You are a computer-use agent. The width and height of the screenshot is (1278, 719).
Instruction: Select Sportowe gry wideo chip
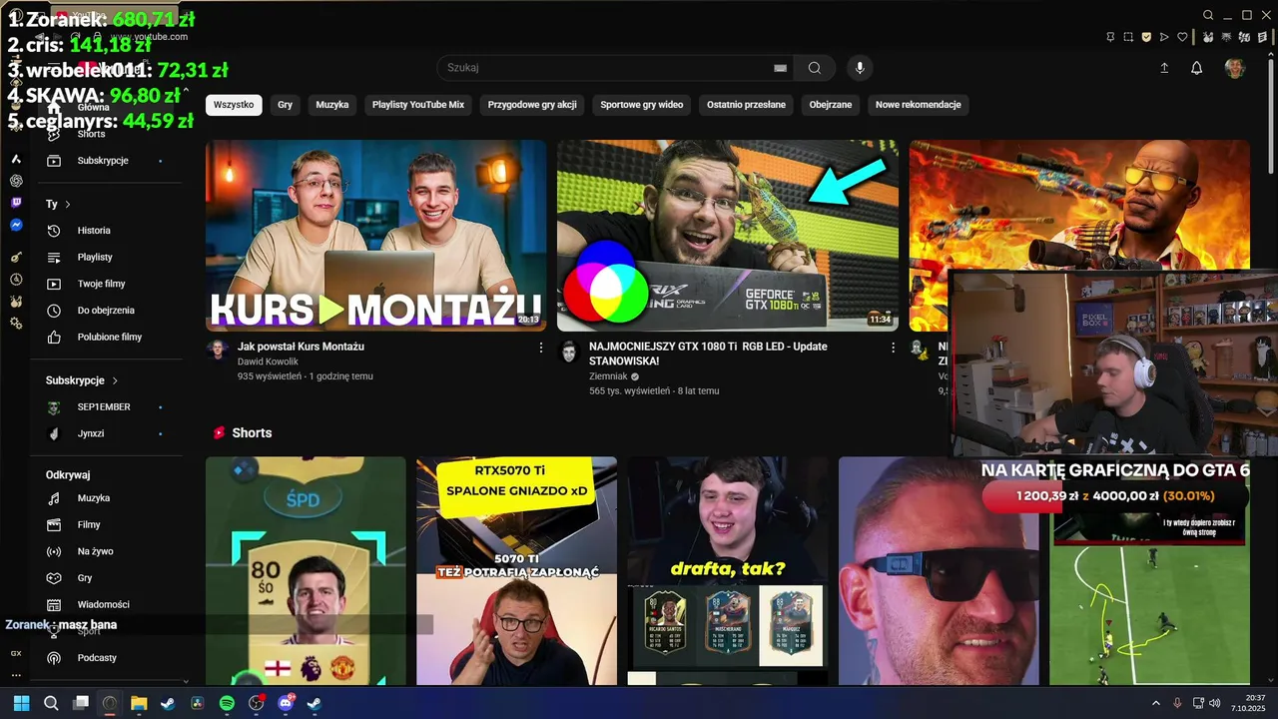click(642, 105)
